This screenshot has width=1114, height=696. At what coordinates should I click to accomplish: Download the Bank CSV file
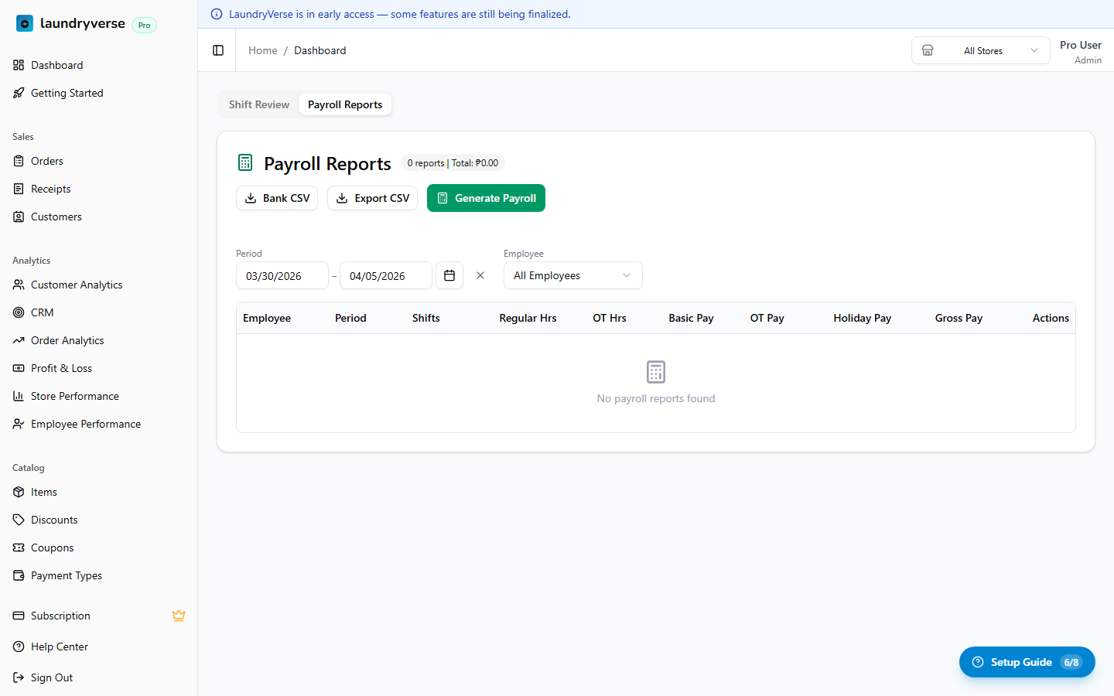click(277, 198)
